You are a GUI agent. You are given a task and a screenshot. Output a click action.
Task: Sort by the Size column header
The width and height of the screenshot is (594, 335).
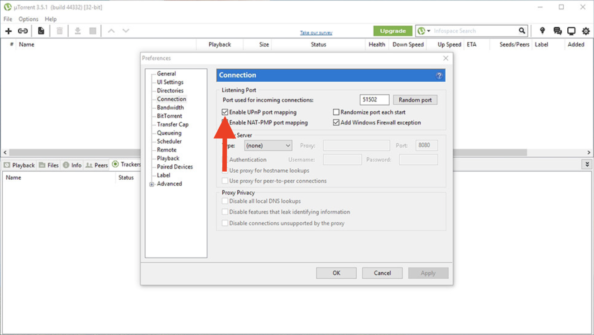(x=264, y=44)
